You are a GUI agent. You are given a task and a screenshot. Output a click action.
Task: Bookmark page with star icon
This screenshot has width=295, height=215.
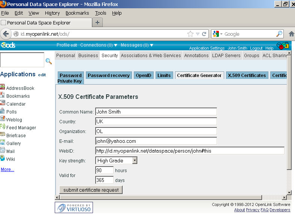point(190,34)
